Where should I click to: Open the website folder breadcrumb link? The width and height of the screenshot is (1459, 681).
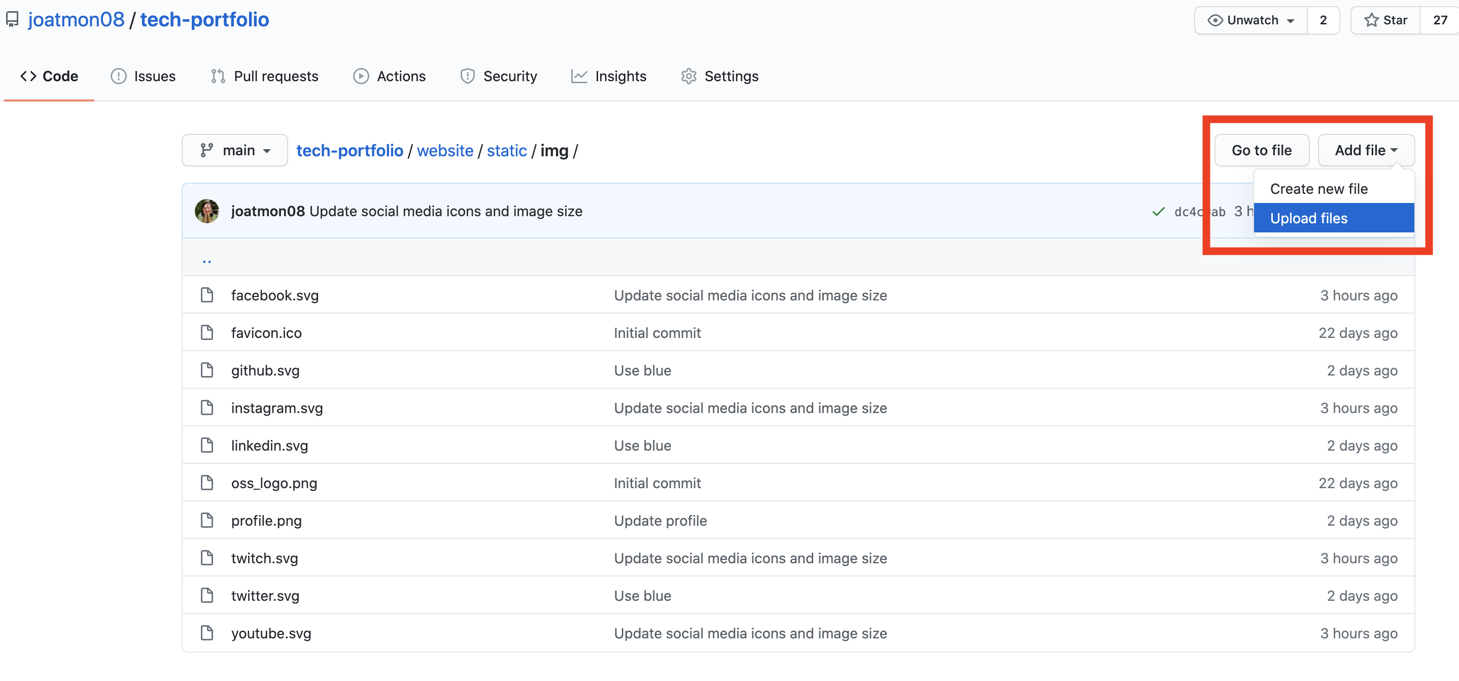click(x=444, y=151)
